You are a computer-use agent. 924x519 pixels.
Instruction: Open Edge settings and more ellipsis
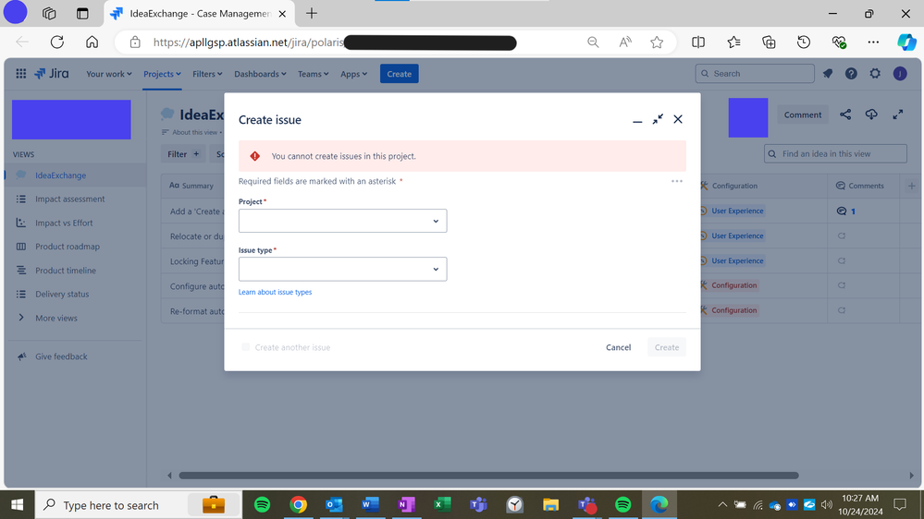click(x=873, y=42)
